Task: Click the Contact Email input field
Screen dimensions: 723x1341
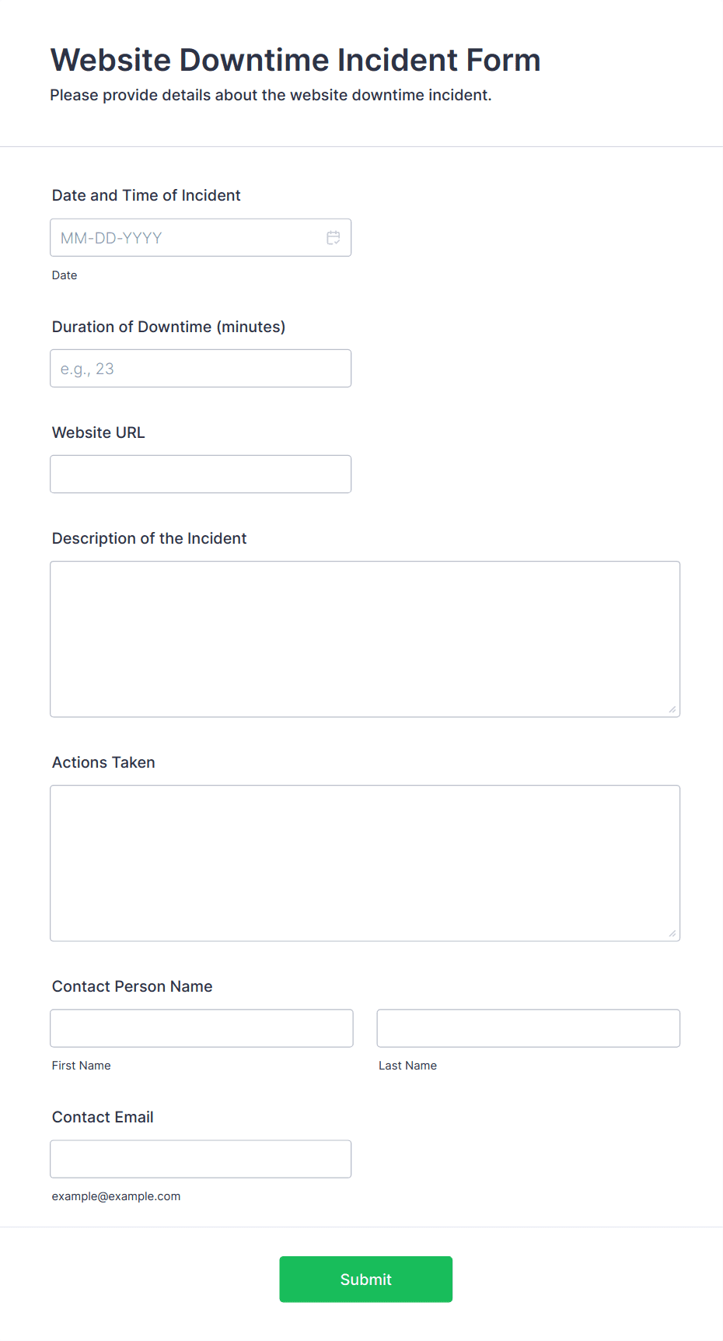Action: click(201, 1159)
